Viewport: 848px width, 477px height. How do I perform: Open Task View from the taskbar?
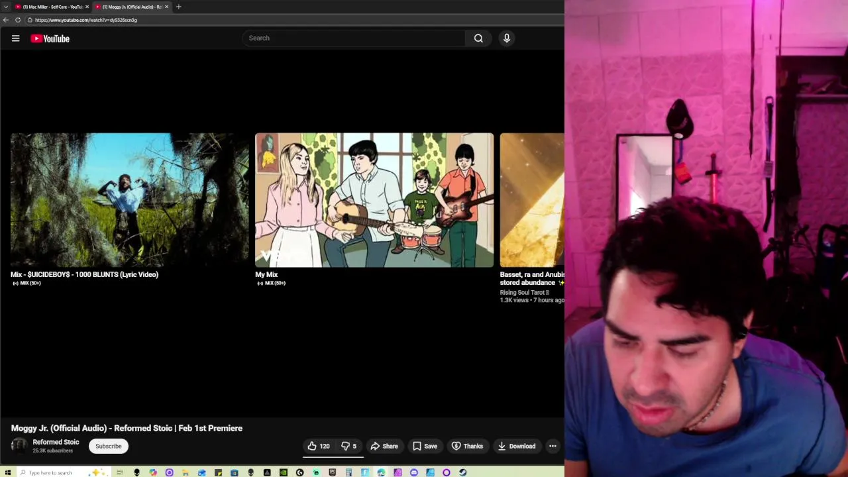tap(119, 472)
